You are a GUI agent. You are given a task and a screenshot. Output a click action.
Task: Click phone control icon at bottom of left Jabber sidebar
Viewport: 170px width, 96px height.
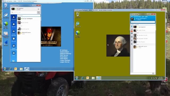pos(13,61)
